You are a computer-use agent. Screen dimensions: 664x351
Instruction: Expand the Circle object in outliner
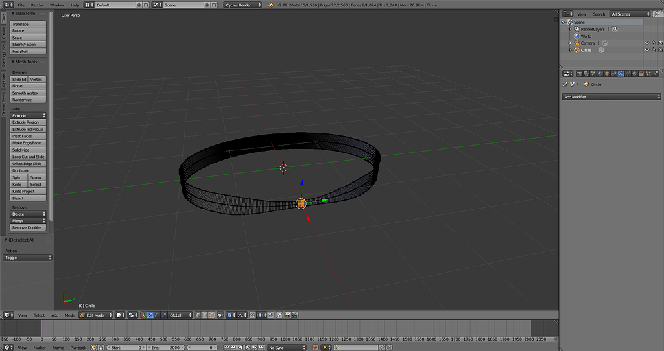(x=569, y=50)
